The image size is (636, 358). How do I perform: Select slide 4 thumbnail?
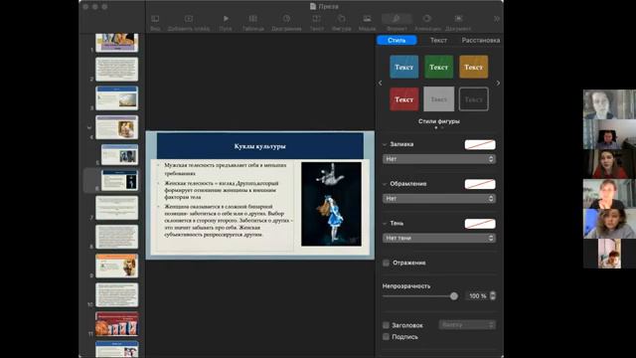click(x=117, y=127)
